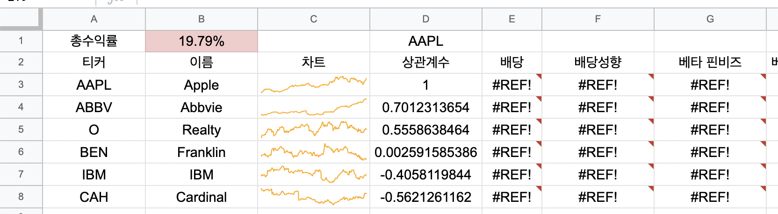Click the ABBV ticker cell
778x214 pixels.
(x=94, y=107)
